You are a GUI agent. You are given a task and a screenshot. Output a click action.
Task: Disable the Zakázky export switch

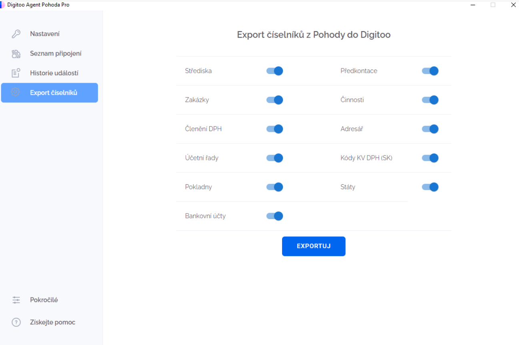[275, 100]
